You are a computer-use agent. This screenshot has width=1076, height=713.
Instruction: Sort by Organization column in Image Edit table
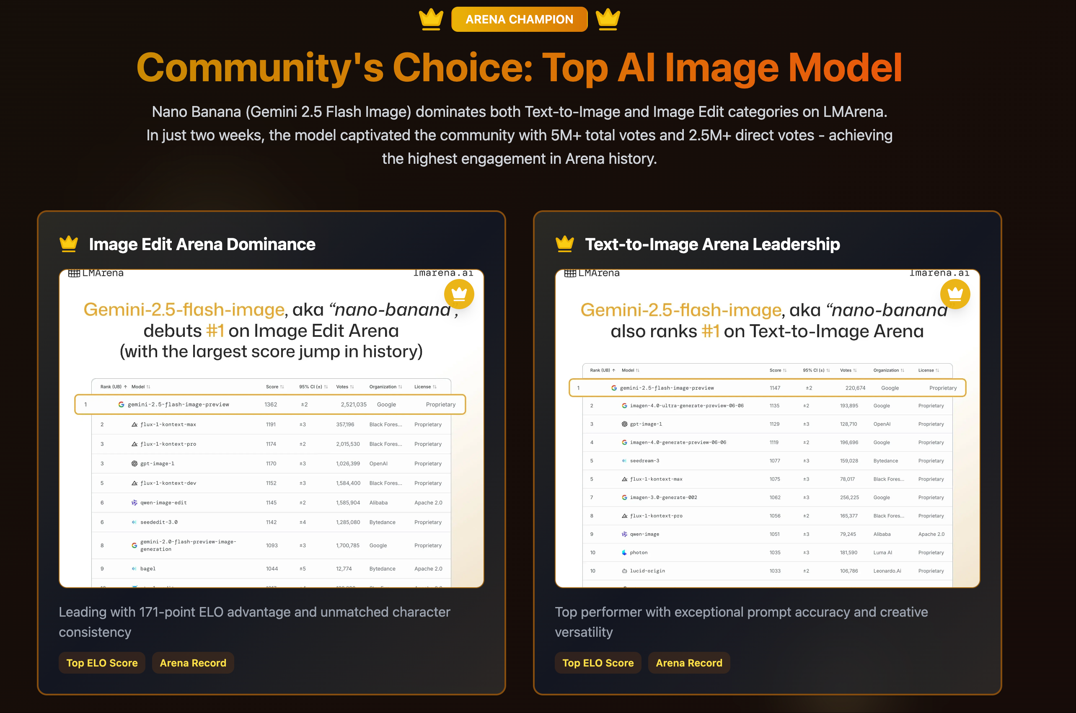385,387
